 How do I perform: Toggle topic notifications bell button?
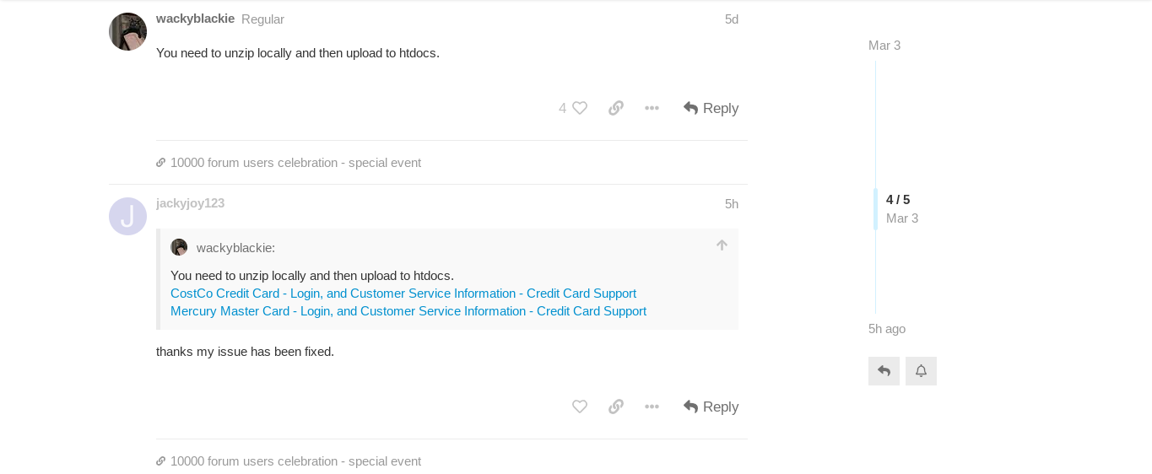coord(921,371)
